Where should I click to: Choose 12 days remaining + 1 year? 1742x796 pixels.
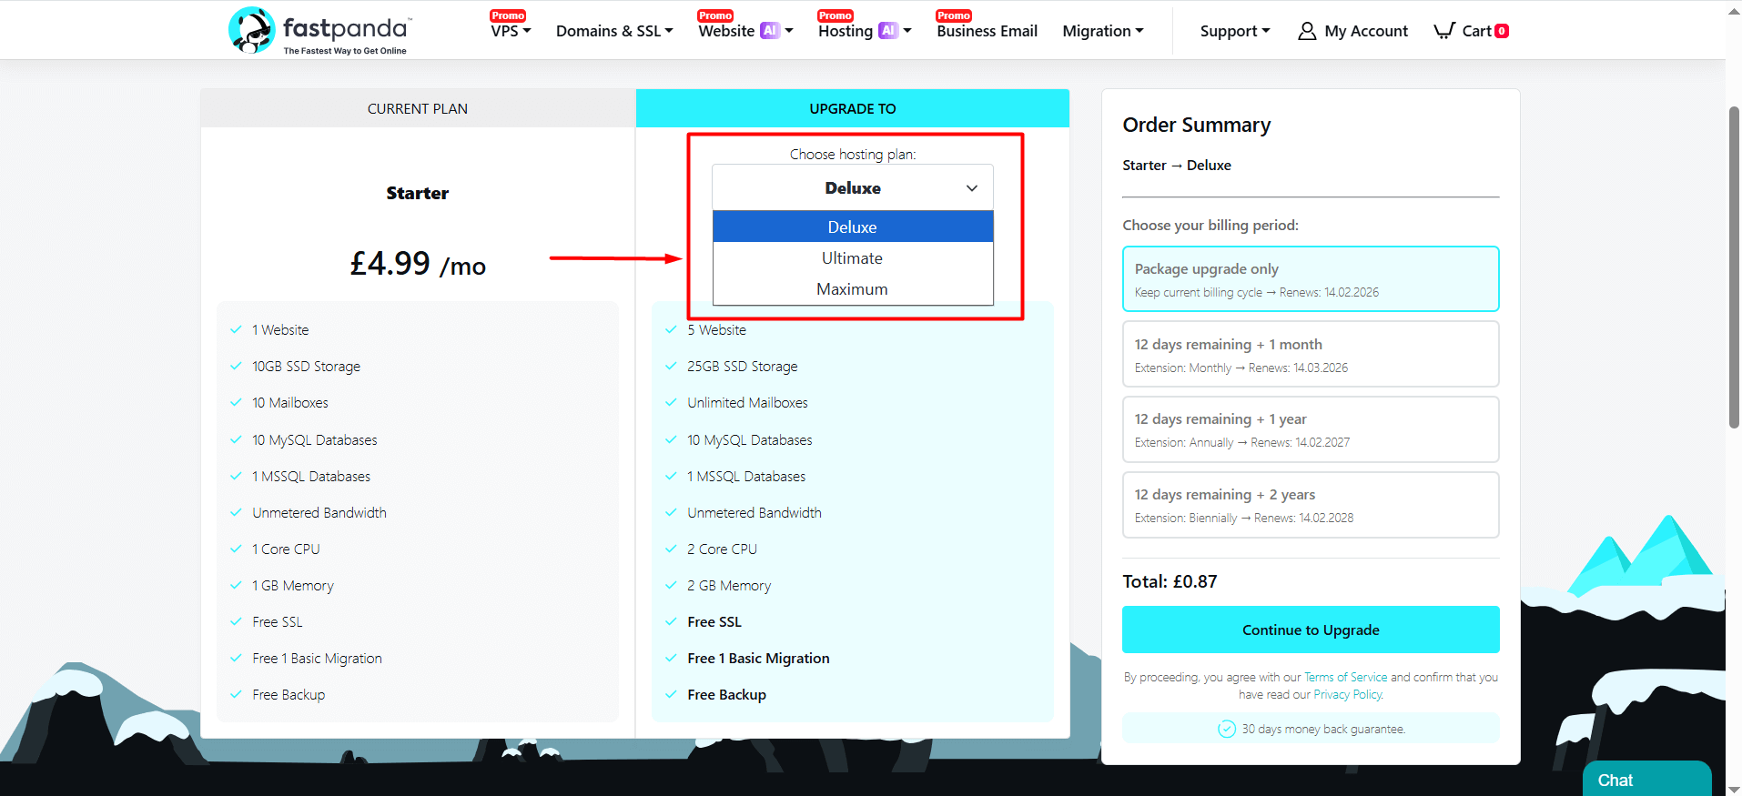click(1310, 429)
